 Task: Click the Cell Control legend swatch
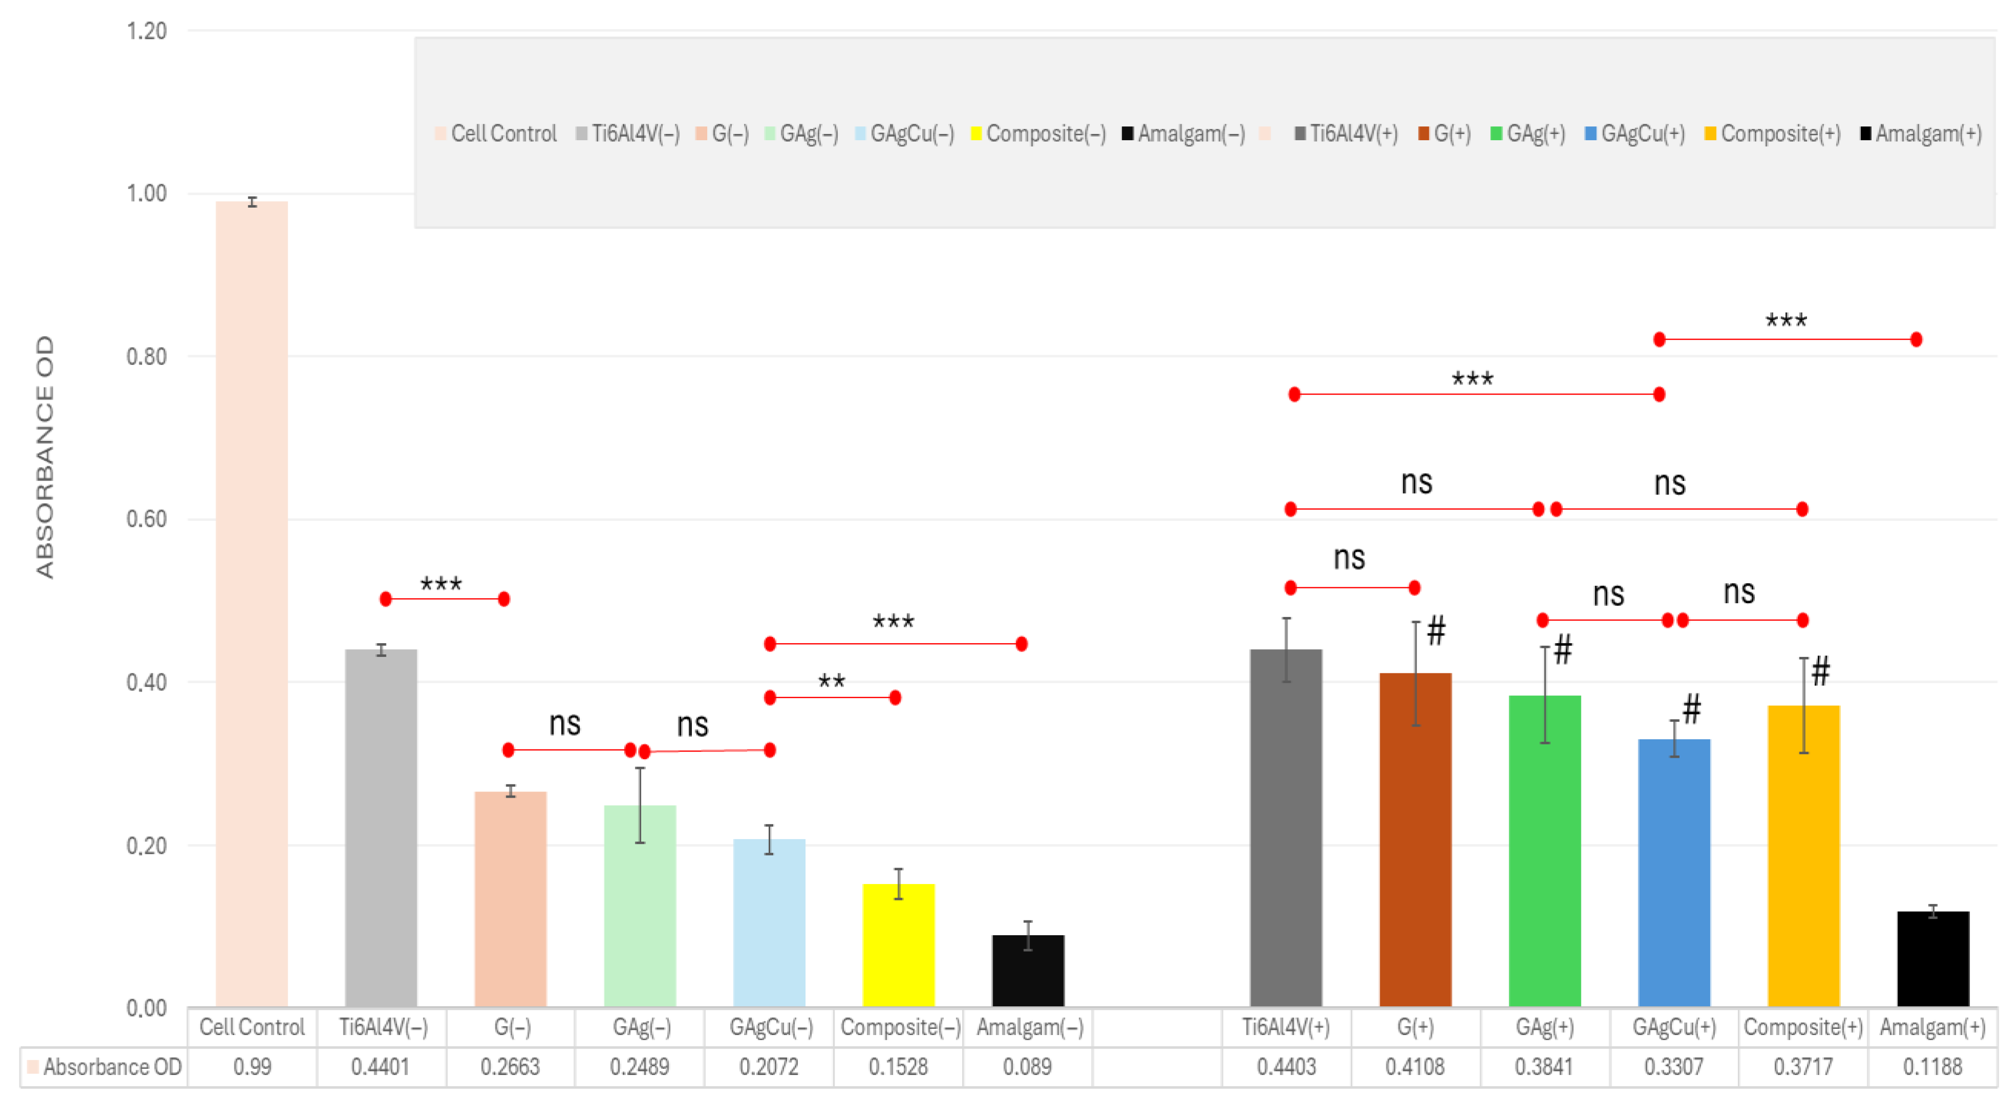(440, 134)
